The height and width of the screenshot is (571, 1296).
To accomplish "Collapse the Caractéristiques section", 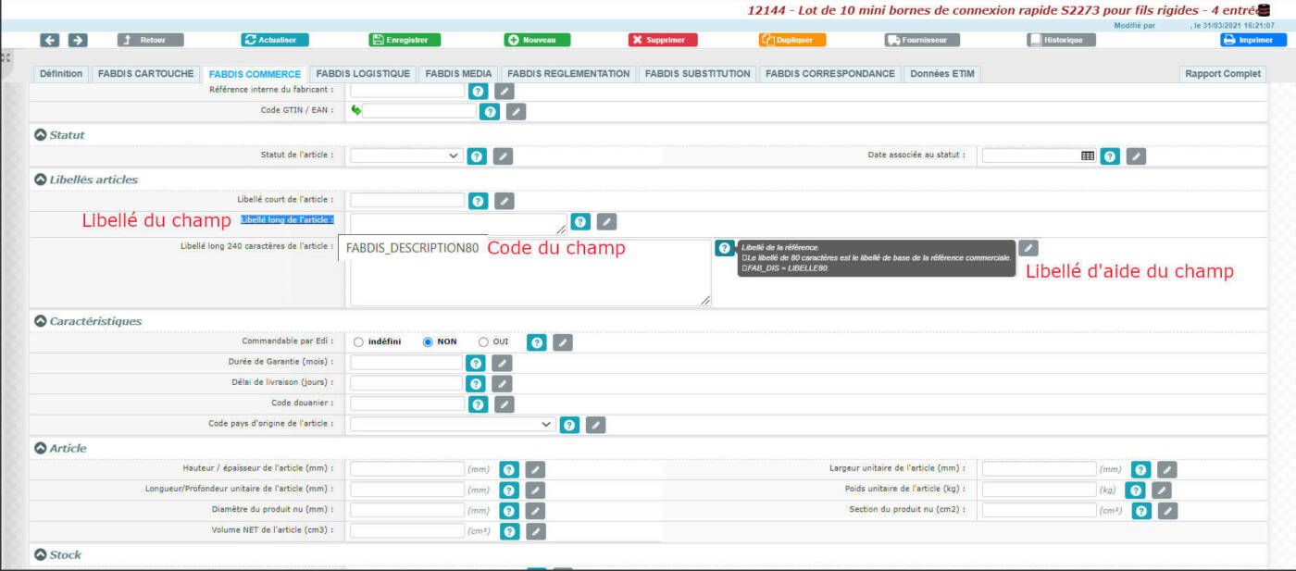I will point(39,321).
